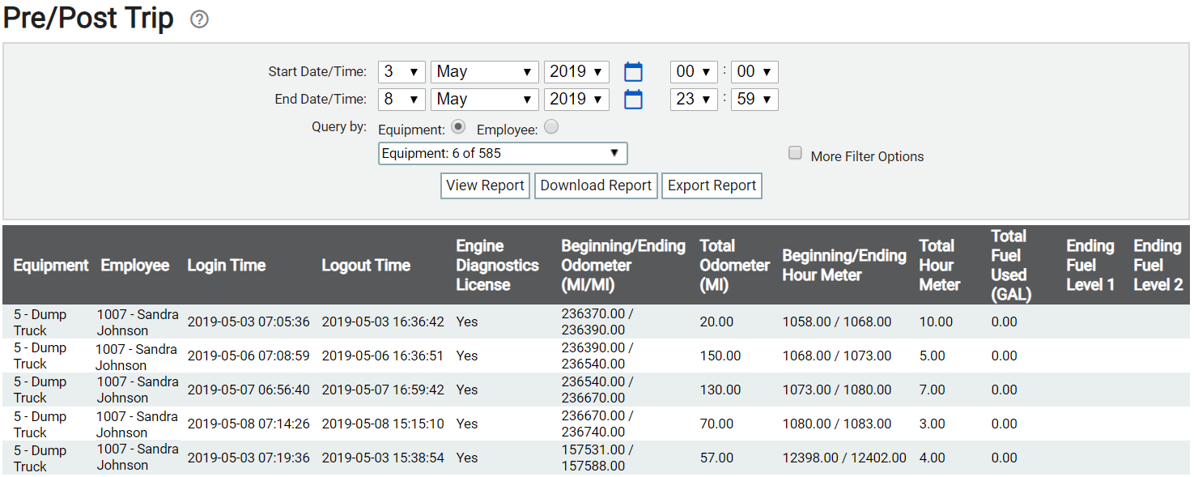This screenshot has height=477, width=1194.
Task: Click odometer reading 236670.00 / 236740.00
Action: (597, 424)
